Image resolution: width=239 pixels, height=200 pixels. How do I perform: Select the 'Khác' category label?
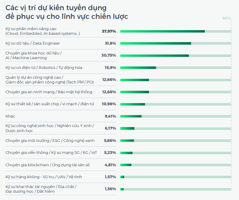click(10, 117)
